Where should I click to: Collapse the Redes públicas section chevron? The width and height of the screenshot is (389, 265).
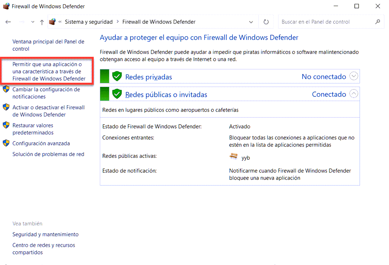coord(354,94)
